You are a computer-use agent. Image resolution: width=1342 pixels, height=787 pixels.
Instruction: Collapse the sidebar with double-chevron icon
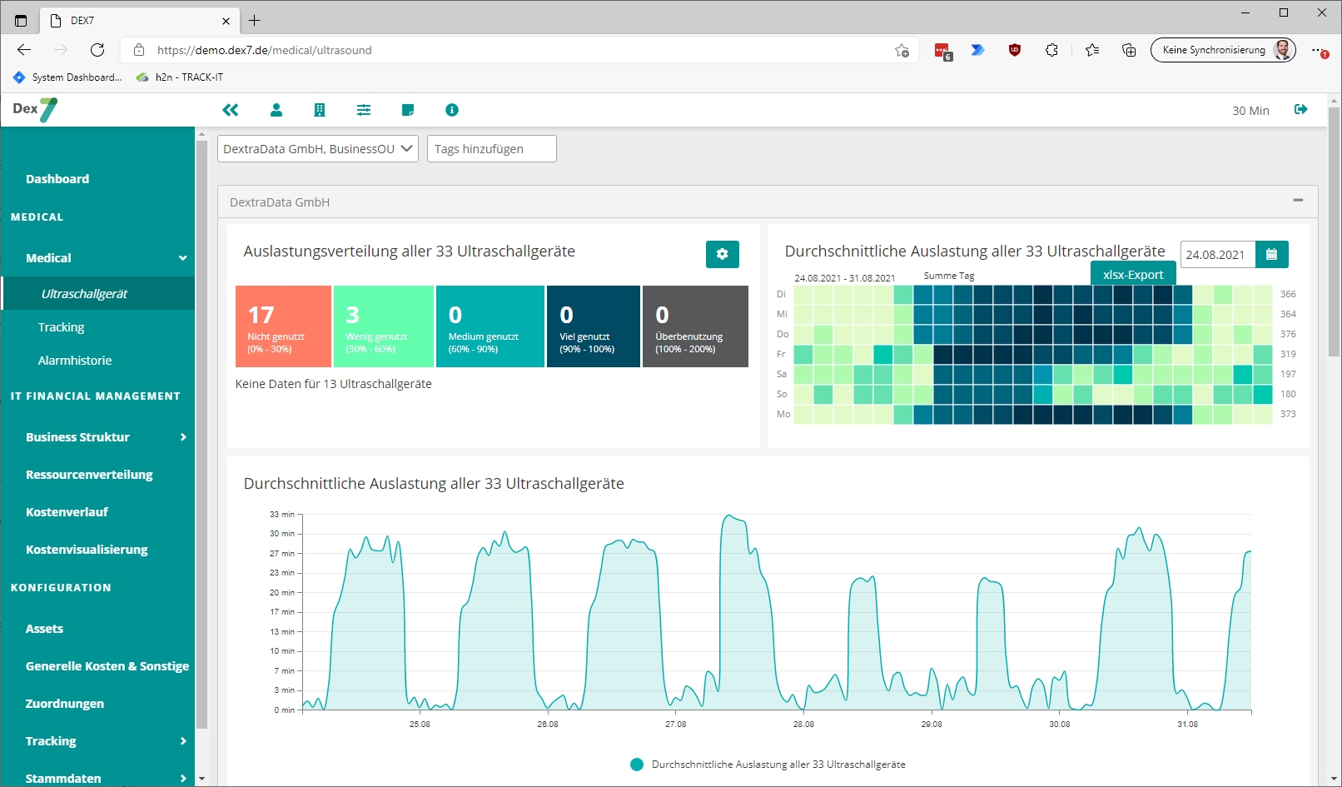click(231, 110)
